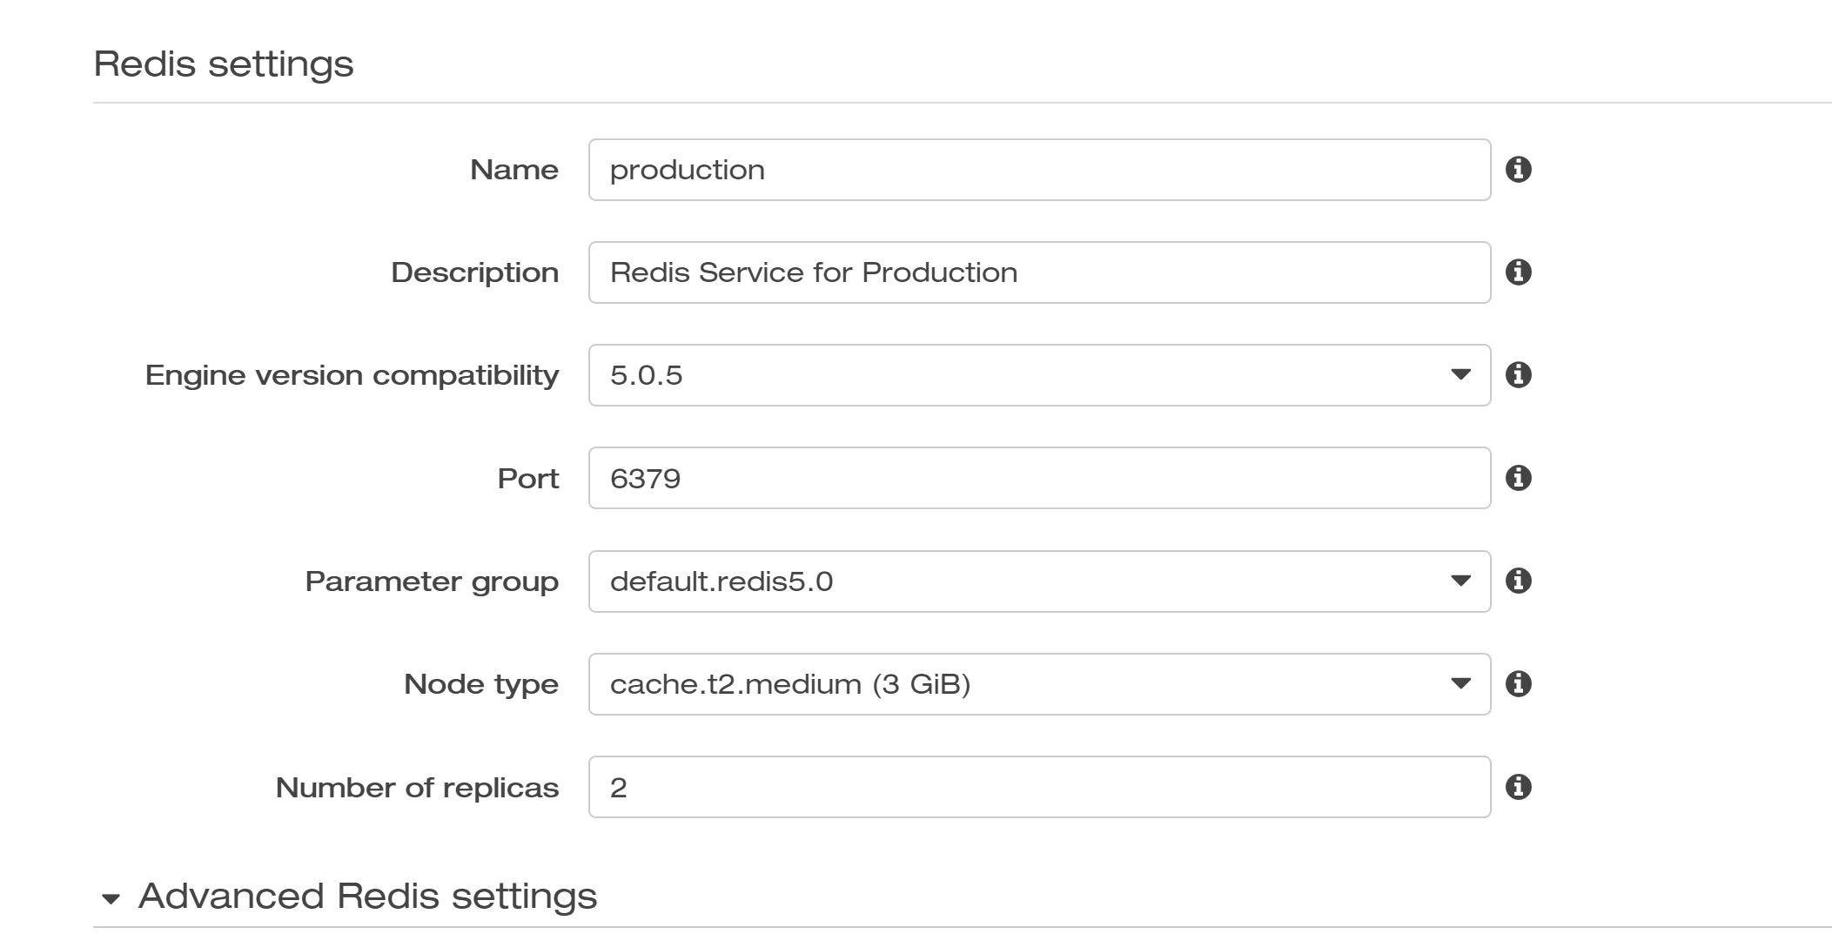View info icon beside Node type
Image resolution: width=1832 pixels, height=934 pixels.
tap(1518, 684)
